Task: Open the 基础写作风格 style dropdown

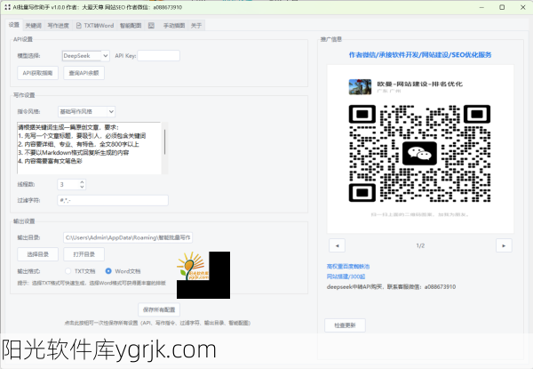Action: tap(87, 111)
